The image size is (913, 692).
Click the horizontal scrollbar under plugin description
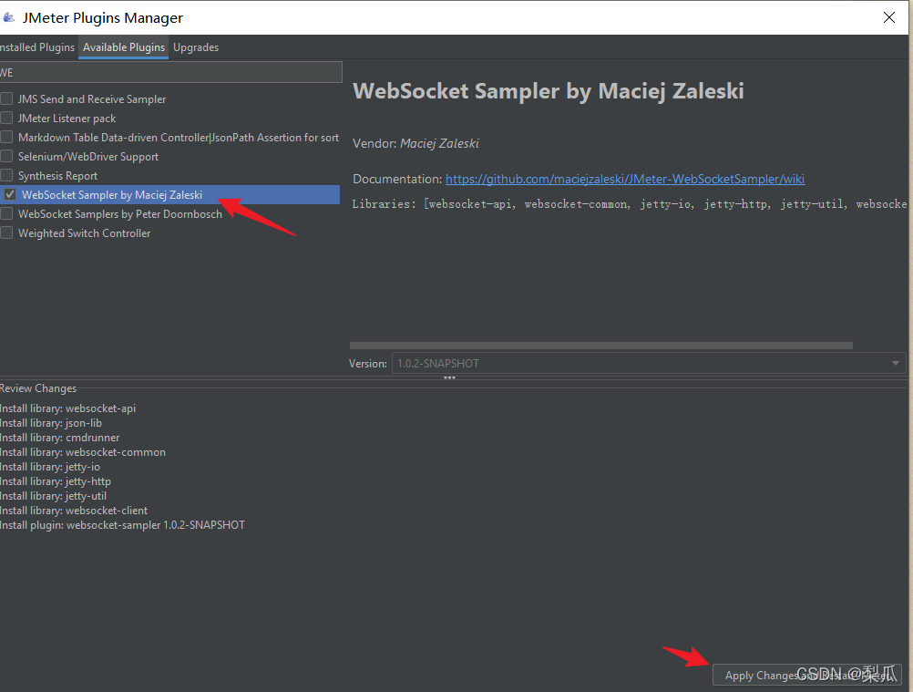point(600,346)
